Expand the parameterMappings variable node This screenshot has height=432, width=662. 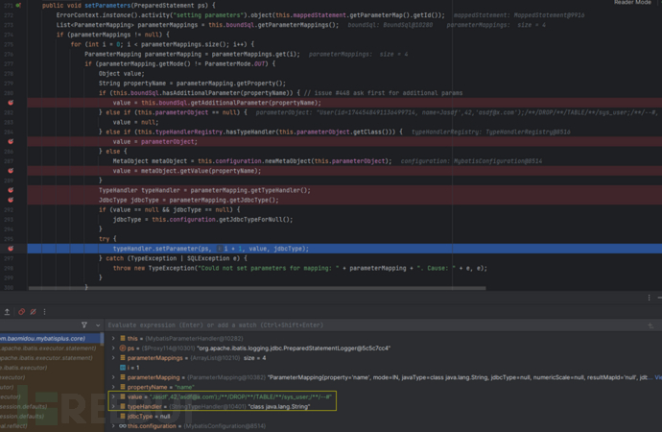(x=114, y=358)
